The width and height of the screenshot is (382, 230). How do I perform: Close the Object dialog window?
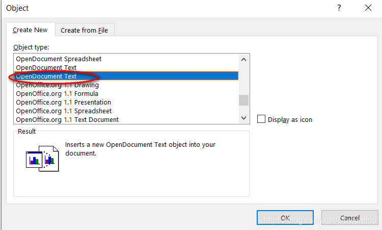pos(368,8)
